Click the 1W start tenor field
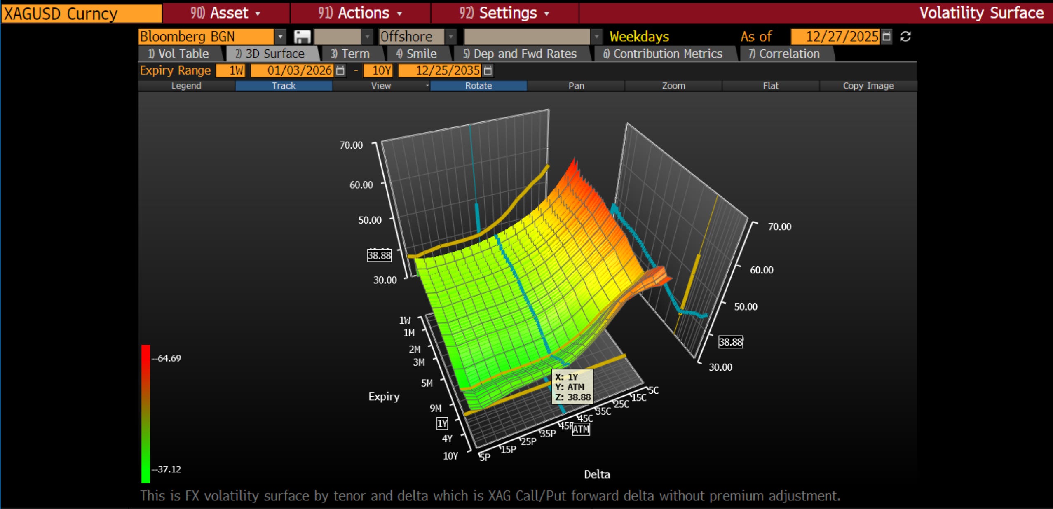Screen dimensions: 1053x509 (x=231, y=70)
